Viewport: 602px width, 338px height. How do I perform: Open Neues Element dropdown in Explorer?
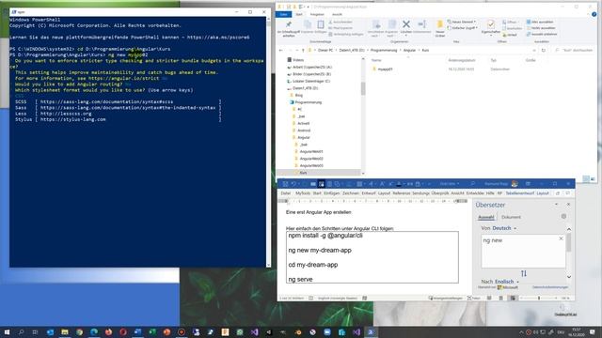coord(462,22)
